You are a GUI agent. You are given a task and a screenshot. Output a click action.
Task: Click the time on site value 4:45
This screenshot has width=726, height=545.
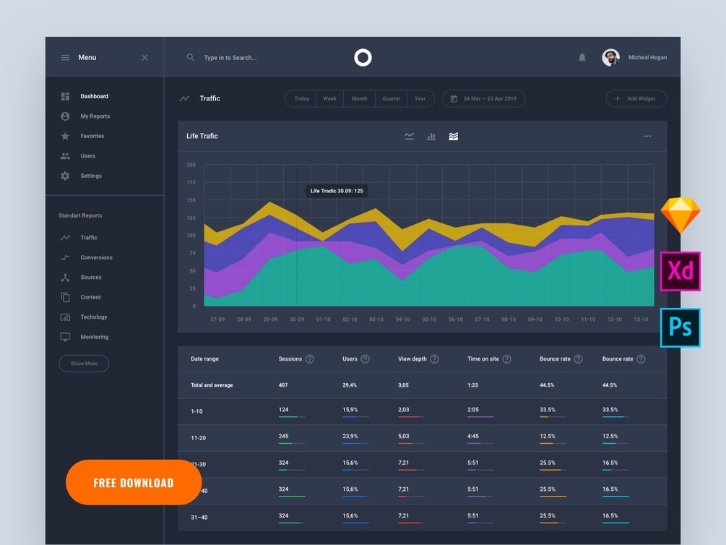[x=472, y=436]
